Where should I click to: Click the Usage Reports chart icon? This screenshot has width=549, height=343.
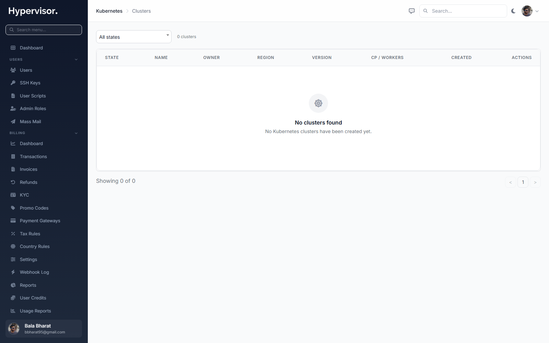pyautogui.click(x=13, y=311)
